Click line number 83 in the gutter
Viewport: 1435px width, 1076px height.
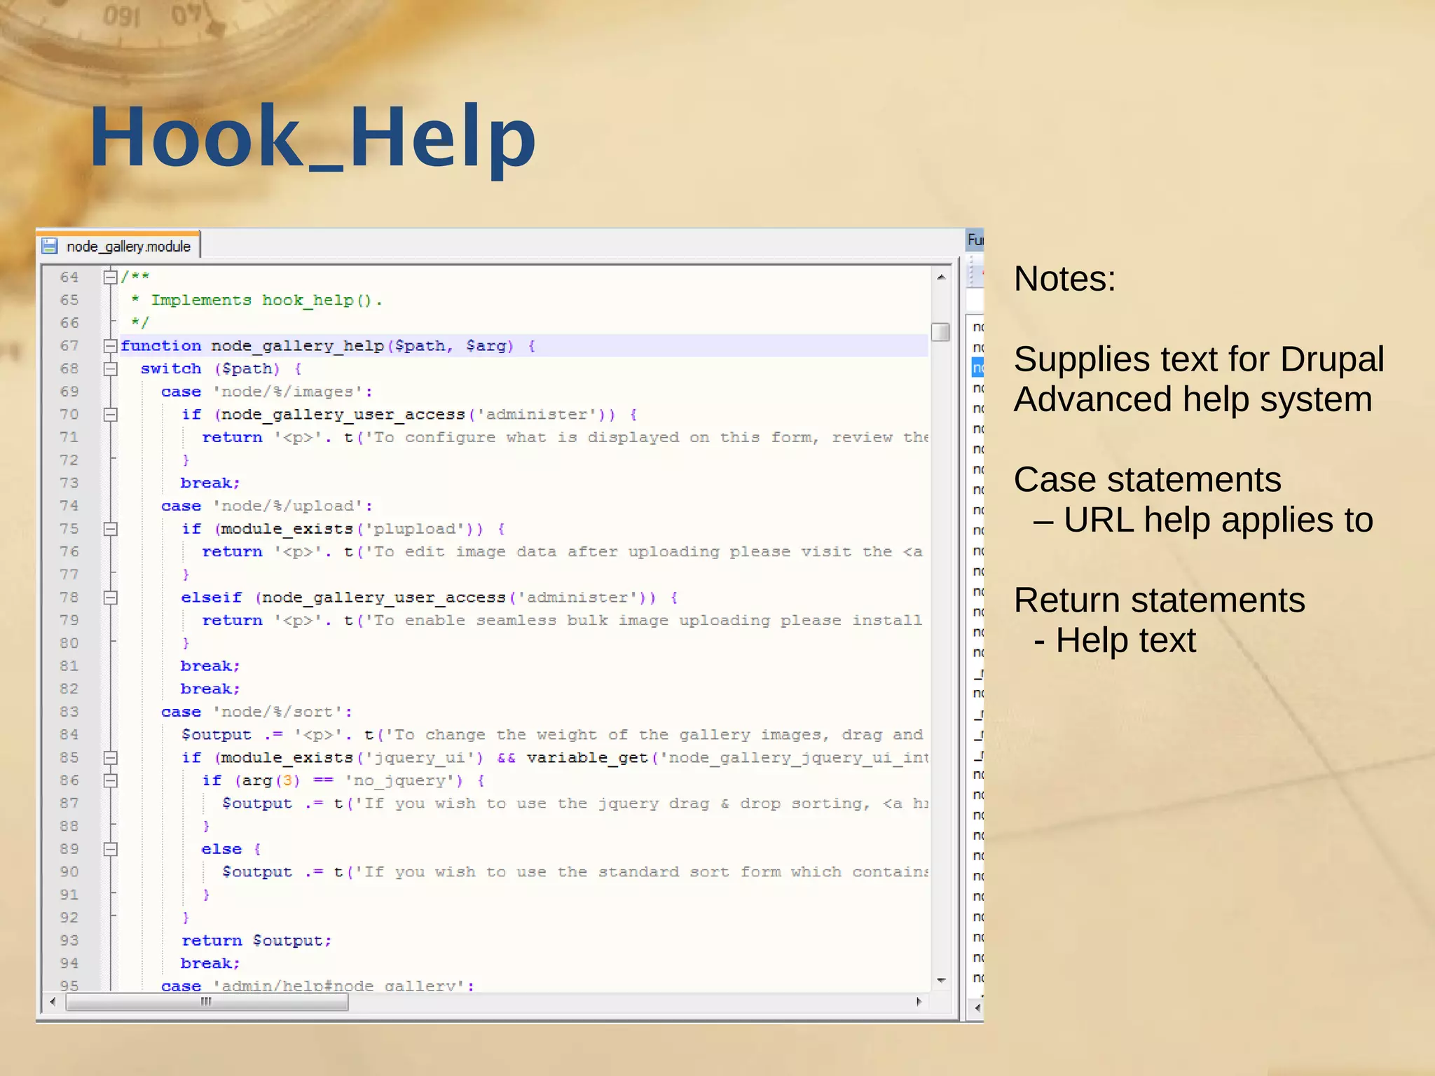69,712
